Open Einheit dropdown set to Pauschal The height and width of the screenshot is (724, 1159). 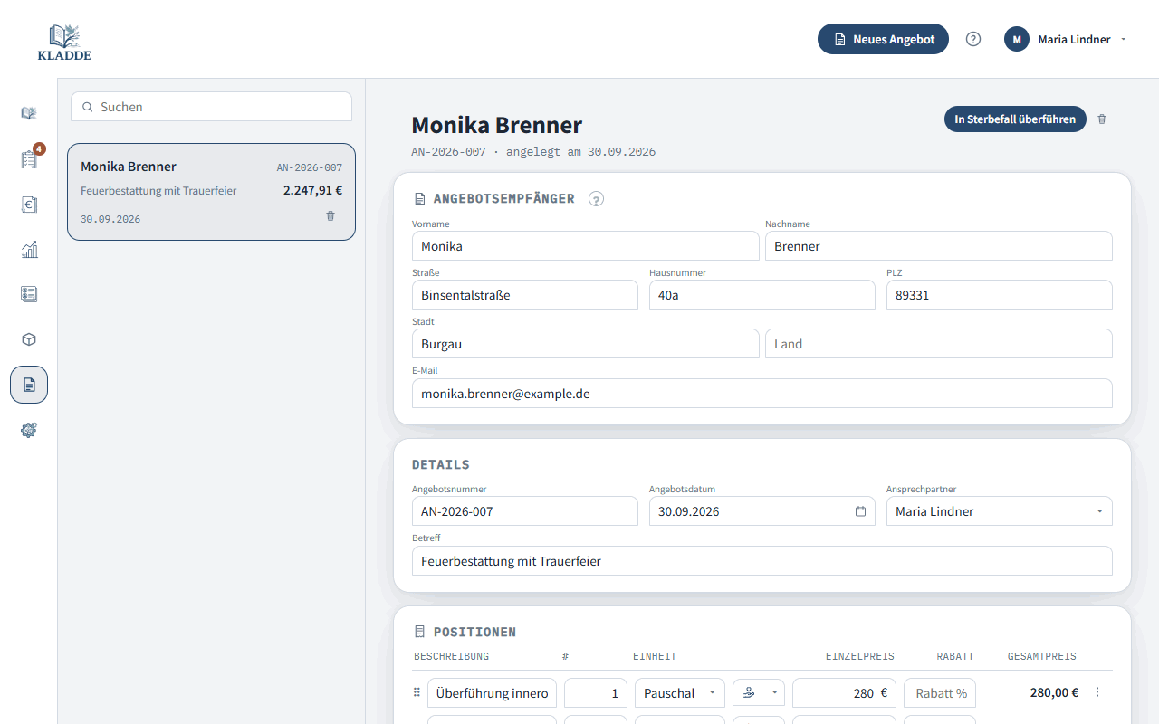pyautogui.click(x=680, y=693)
